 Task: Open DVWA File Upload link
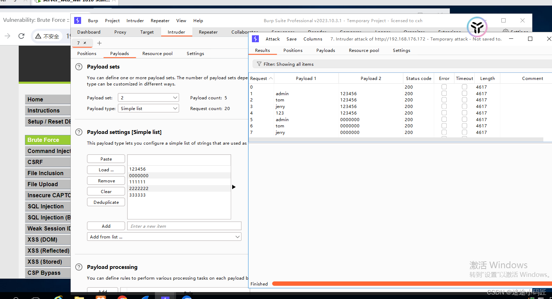point(47,184)
